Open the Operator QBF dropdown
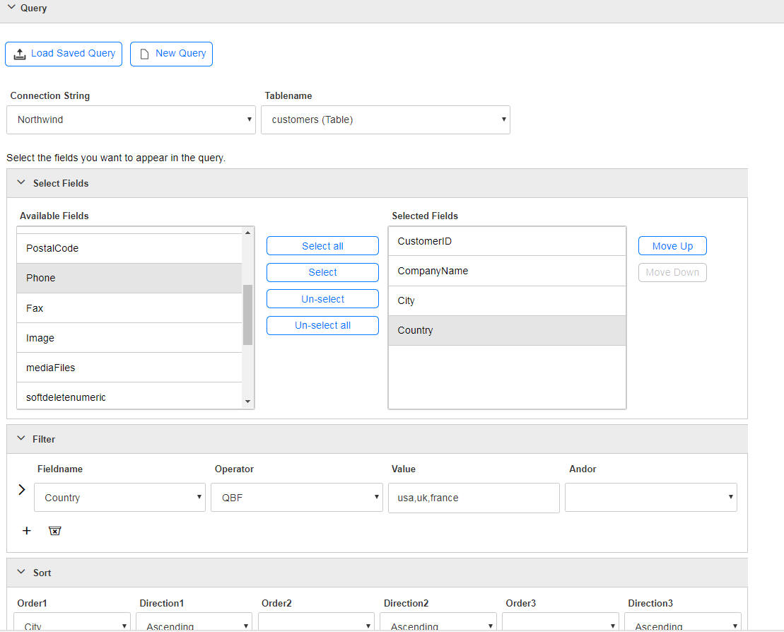 click(296, 498)
